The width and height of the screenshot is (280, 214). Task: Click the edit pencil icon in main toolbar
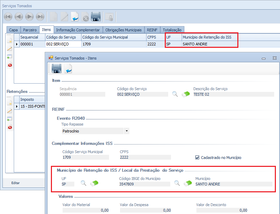coord(64,17)
